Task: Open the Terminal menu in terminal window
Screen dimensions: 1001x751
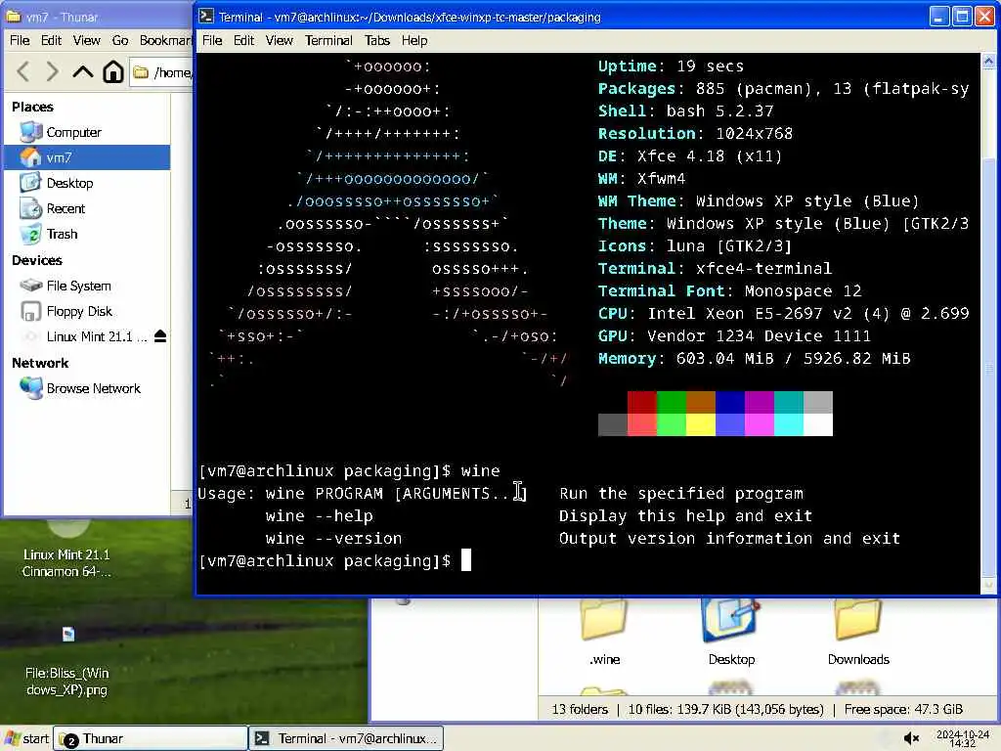Action: pyautogui.click(x=328, y=40)
